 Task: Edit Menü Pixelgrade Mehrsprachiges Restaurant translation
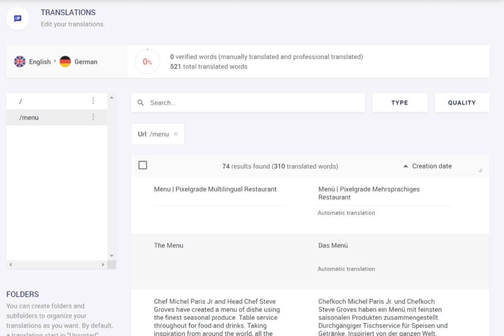[x=369, y=193]
